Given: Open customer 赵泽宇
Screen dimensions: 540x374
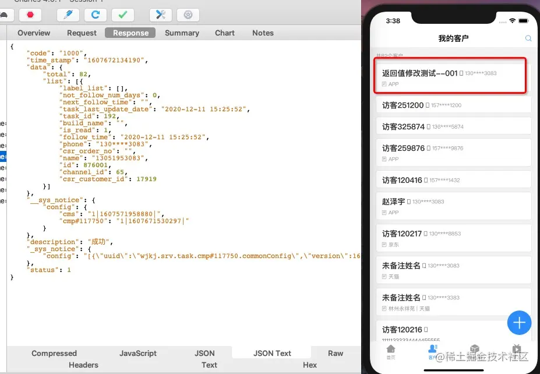Looking at the screenshot, I should (454, 206).
